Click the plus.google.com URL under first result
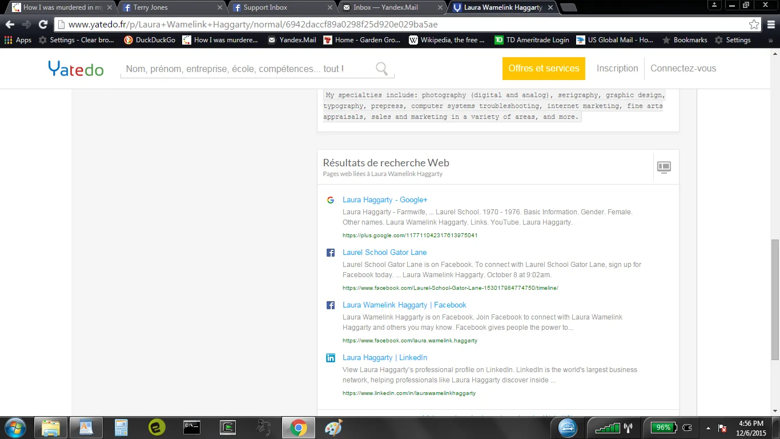Image resolution: width=780 pixels, height=439 pixels. click(410, 236)
